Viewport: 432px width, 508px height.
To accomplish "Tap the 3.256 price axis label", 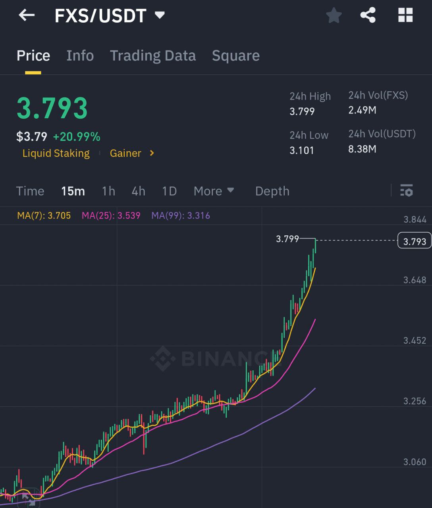I will point(415,401).
